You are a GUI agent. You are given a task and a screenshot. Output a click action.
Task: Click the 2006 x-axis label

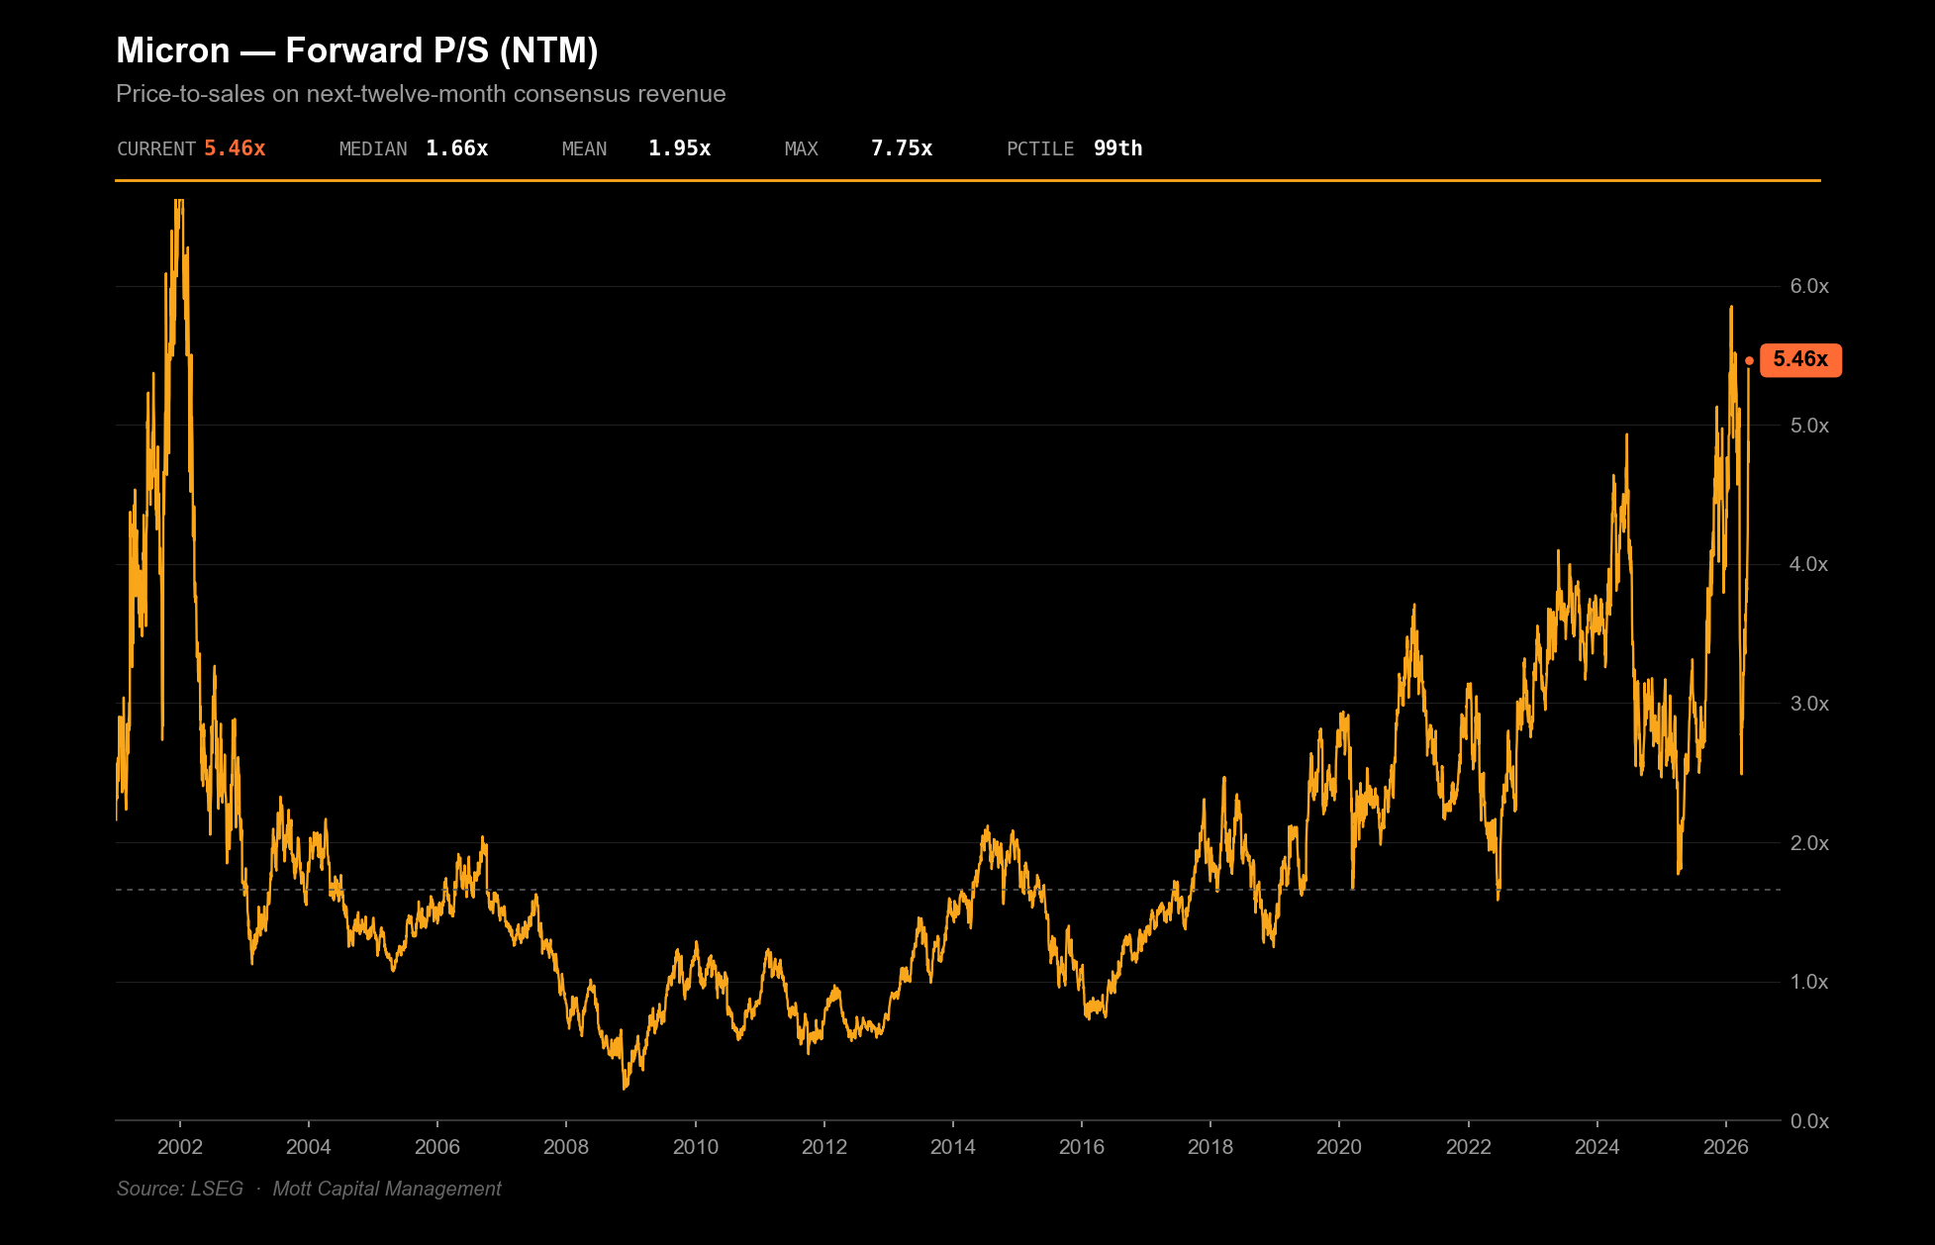click(437, 1147)
